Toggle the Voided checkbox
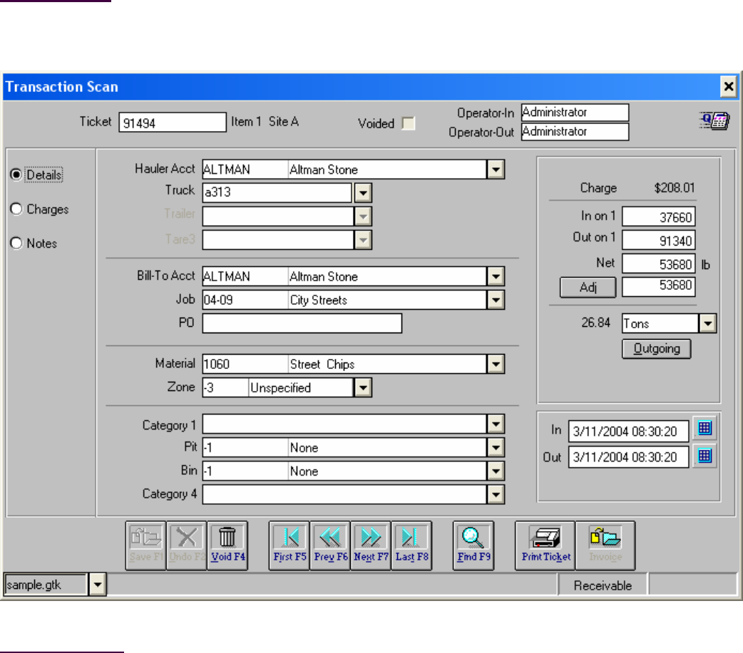This screenshot has height=653, width=743. 409,124
